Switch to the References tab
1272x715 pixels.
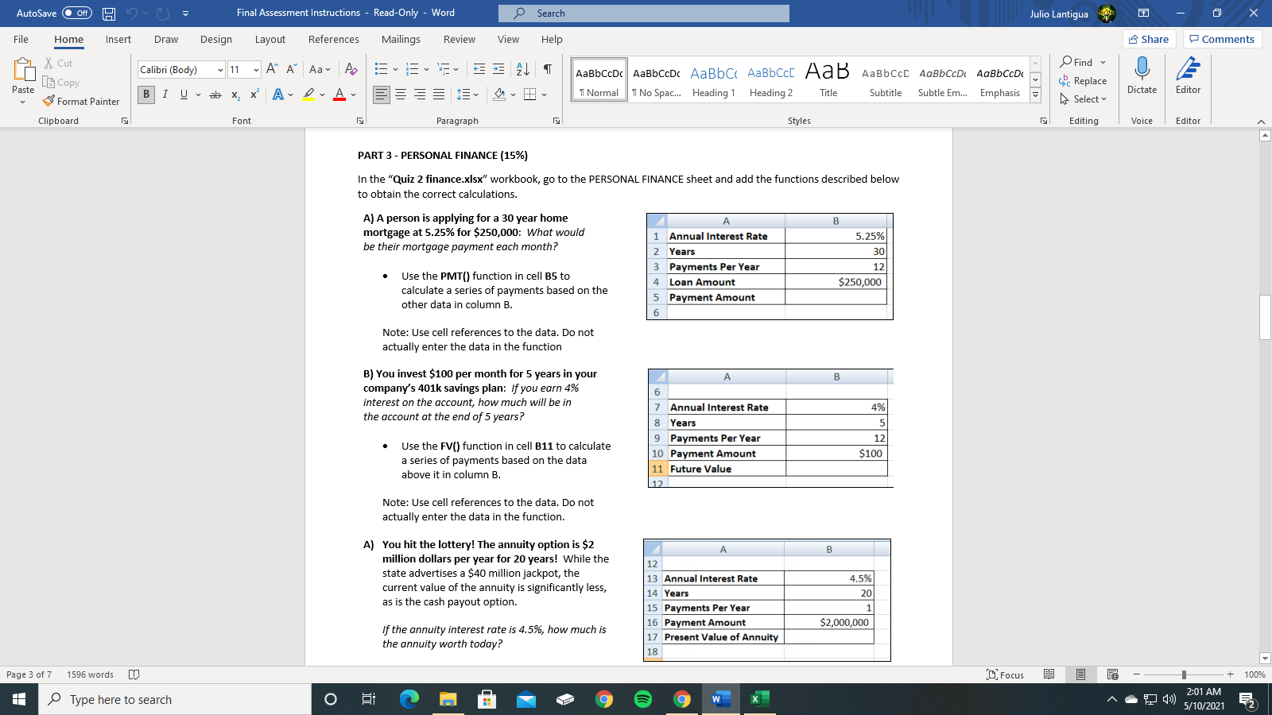[x=333, y=39]
